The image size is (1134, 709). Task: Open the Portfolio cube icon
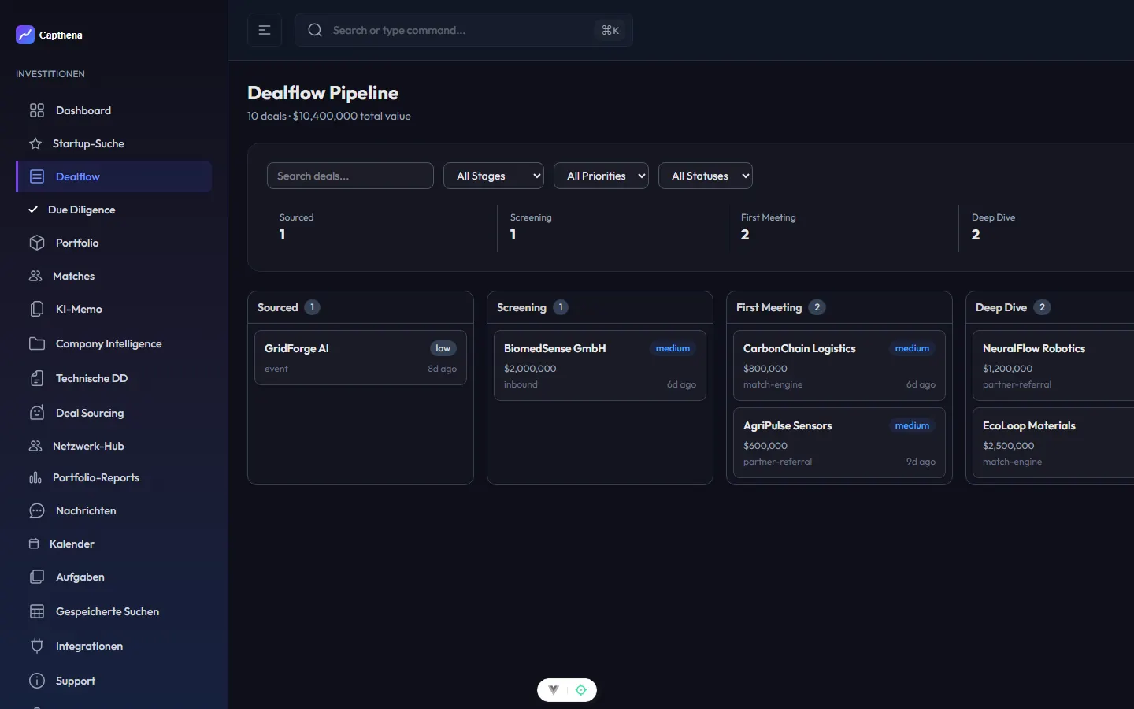pos(37,243)
